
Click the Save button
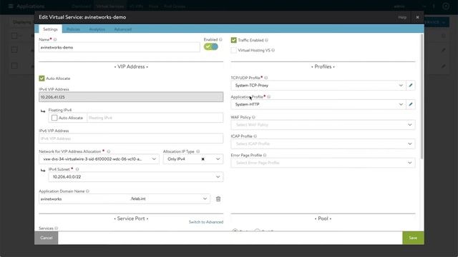[x=413, y=238]
